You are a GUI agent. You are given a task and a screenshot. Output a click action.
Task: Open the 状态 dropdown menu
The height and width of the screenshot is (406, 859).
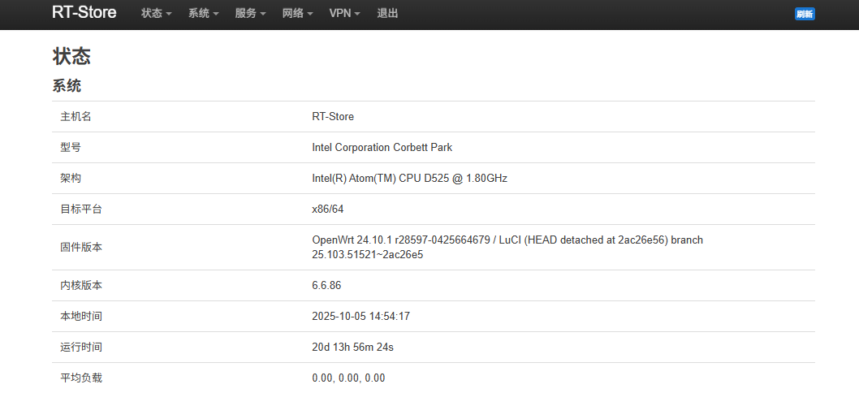(156, 14)
